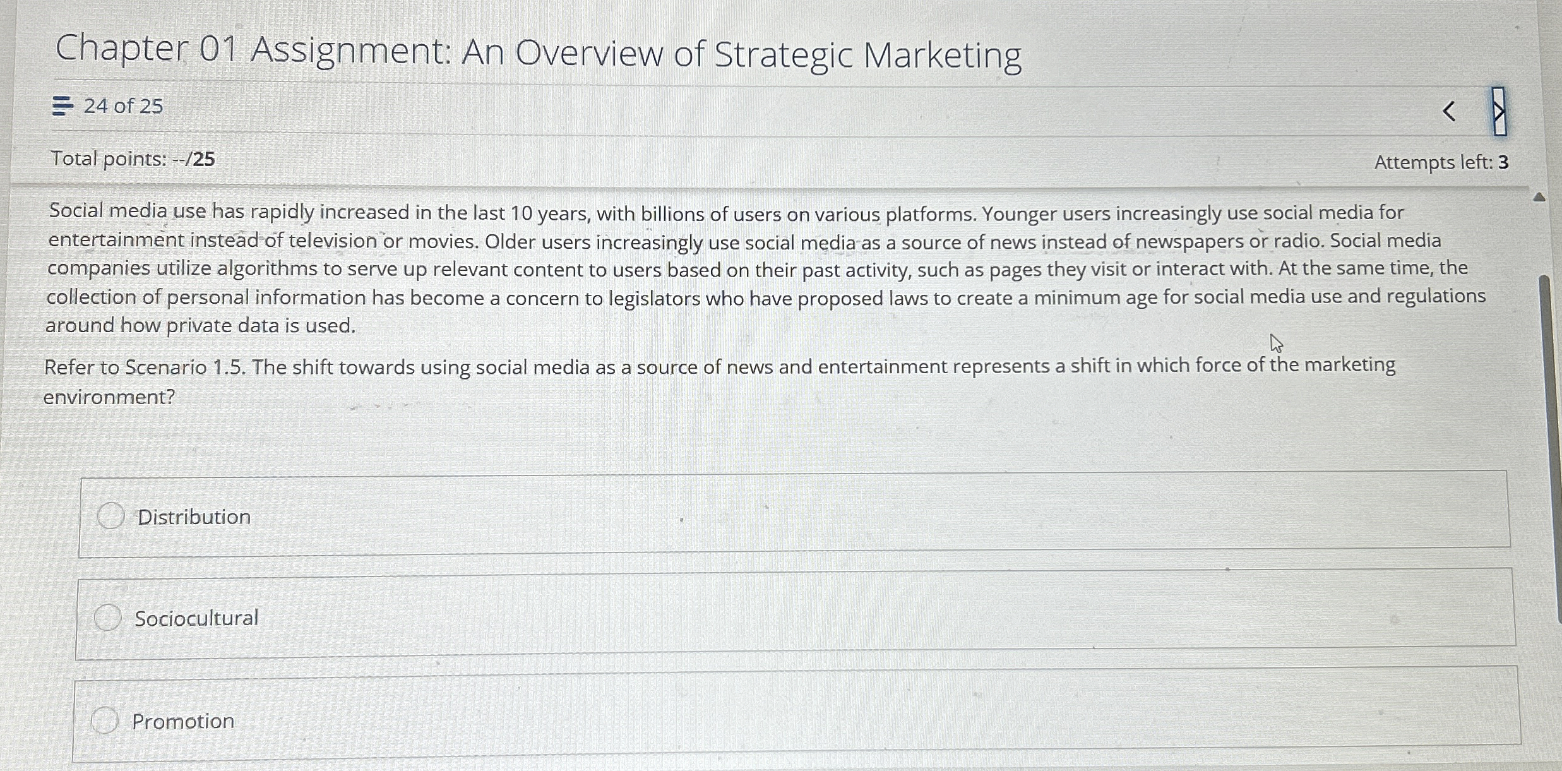The height and width of the screenshot is (771, 1562).
Task: Click the Total points label
Action: coord(133,159)
